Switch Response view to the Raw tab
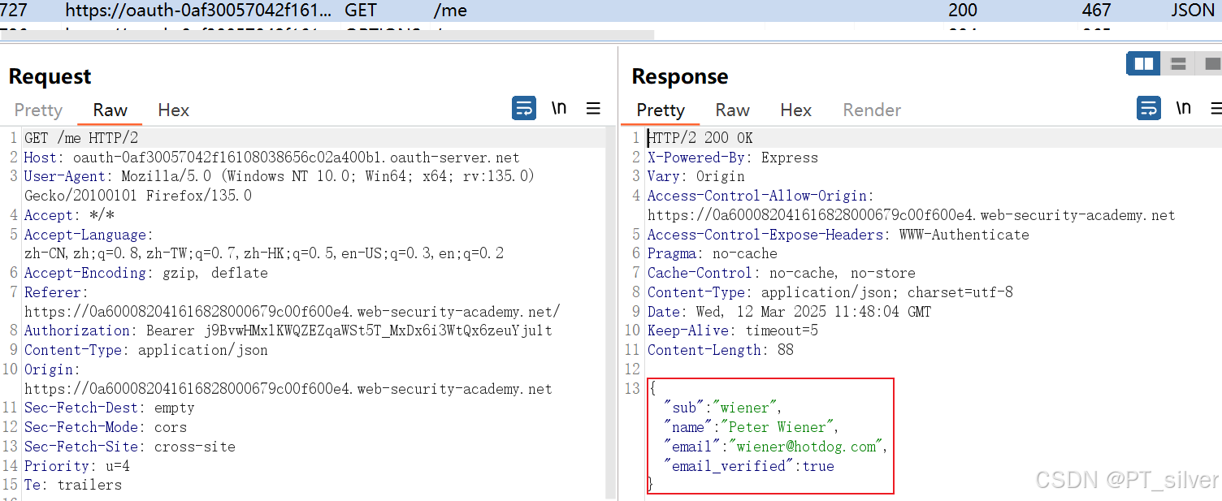The image size is (1222, 501). click(732, 110)
